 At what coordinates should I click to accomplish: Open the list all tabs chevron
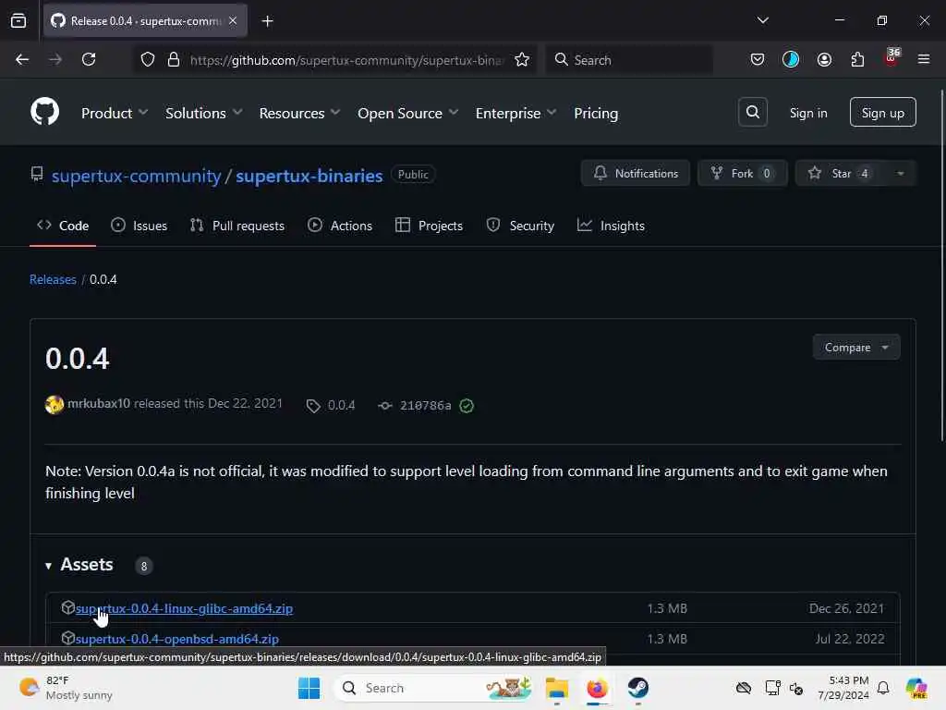(762, 20)
